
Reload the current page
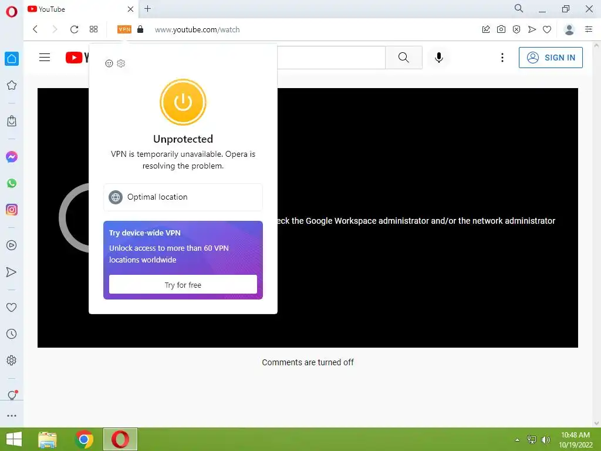coord(74,29)
